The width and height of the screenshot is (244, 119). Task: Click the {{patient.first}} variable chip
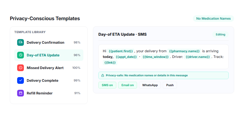click(x=121, y=51)
